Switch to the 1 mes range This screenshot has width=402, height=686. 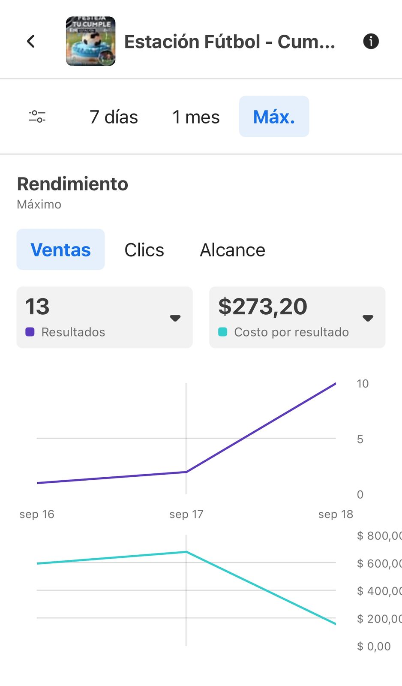click(x=196, y=117)
